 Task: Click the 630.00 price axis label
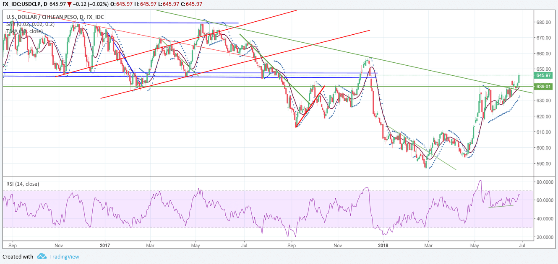544,100
